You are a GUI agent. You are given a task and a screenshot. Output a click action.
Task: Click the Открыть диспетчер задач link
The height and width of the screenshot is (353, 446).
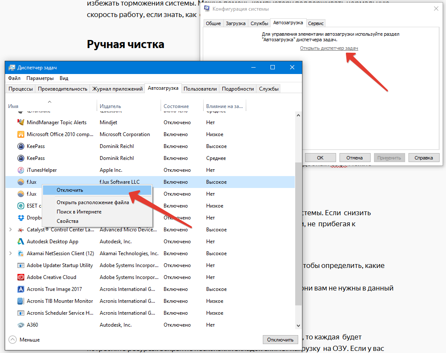click(x=329, y=48)
